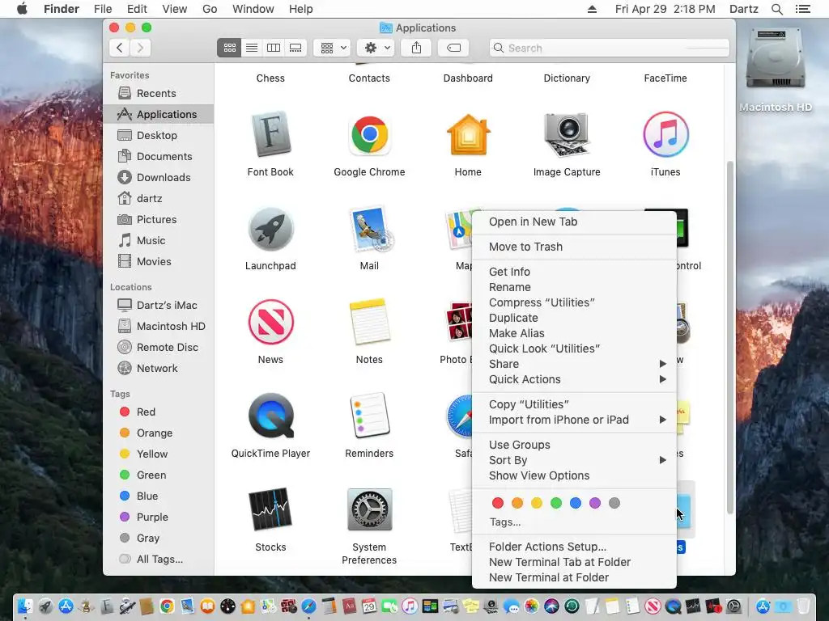Choose Move to Trash
This screenshot has height=621, width=829.
coord(574,247)
